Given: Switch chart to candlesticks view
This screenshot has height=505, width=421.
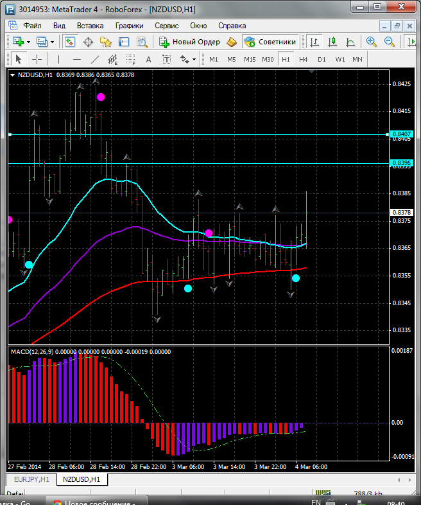Looking at the screenshot, I should click(x=332, y=42).
